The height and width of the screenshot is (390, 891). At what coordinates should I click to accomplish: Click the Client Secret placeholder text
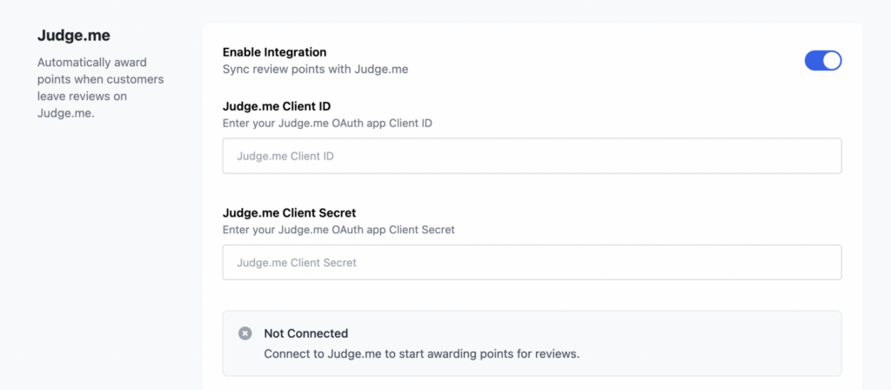pos(297,263)
